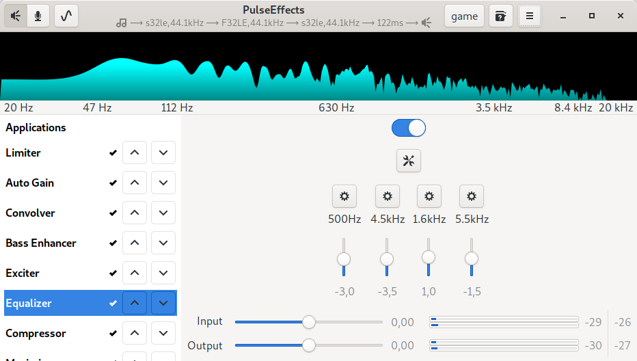Click the Auto Gain enabled checkmark
Viewport: 637px width, 361px height.
point(113,183)
